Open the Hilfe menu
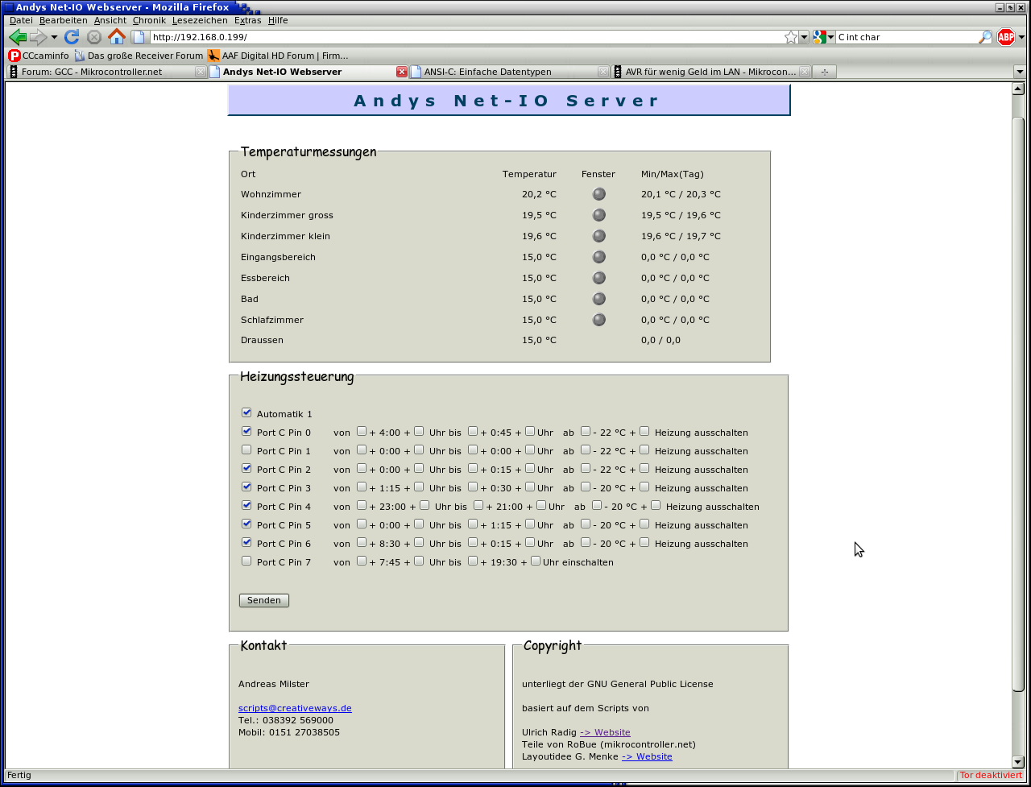This screenshot has width=1031, height=787. [x=278, y=20]
